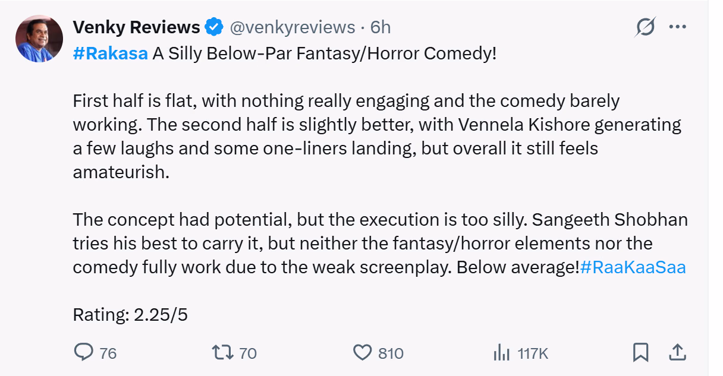Open Venky Reviews profile picture
The height and width of the screenshot is (376, 723).
[x=39, y=39]
